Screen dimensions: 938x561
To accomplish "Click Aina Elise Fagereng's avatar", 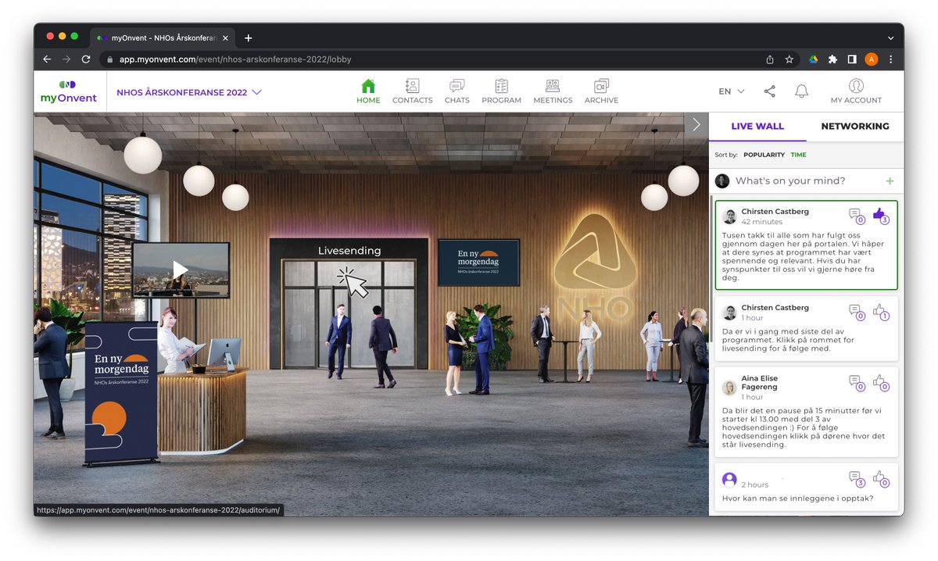I will click(729, 388).
